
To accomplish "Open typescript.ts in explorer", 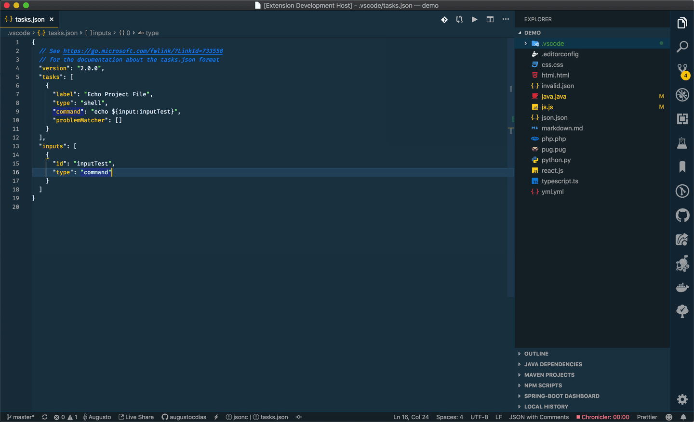I will pyautogui.click(x=592, y=181).
